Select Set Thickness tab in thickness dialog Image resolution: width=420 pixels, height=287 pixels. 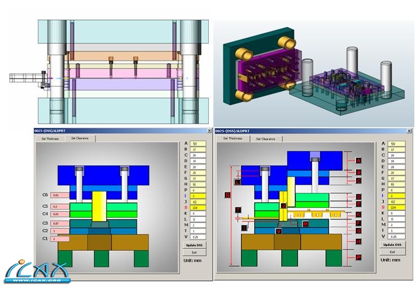pyautogui.click(x=233, y=138)
